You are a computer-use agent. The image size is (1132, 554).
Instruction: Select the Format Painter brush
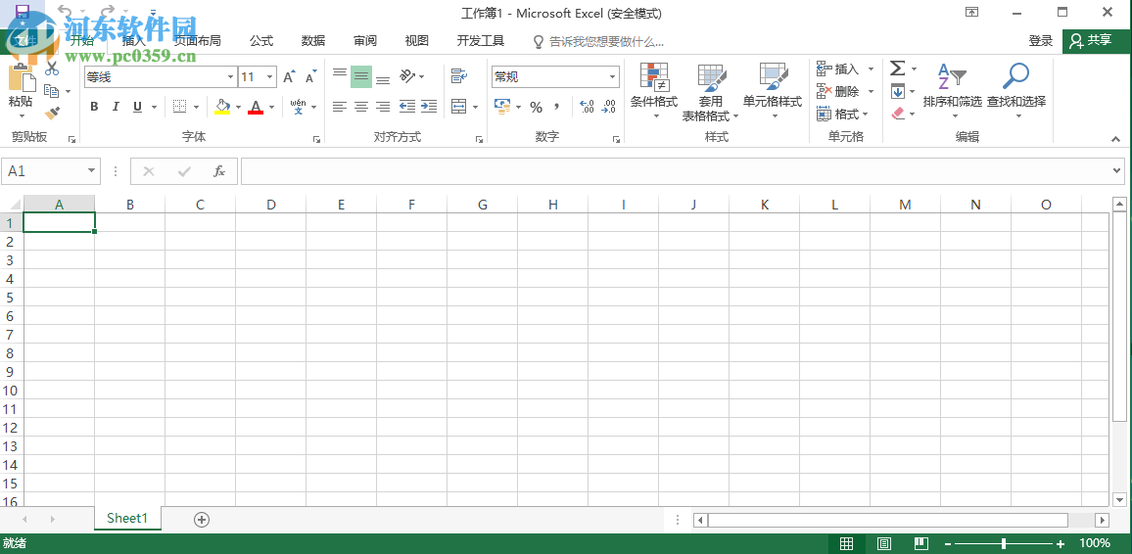click(51, 114)
